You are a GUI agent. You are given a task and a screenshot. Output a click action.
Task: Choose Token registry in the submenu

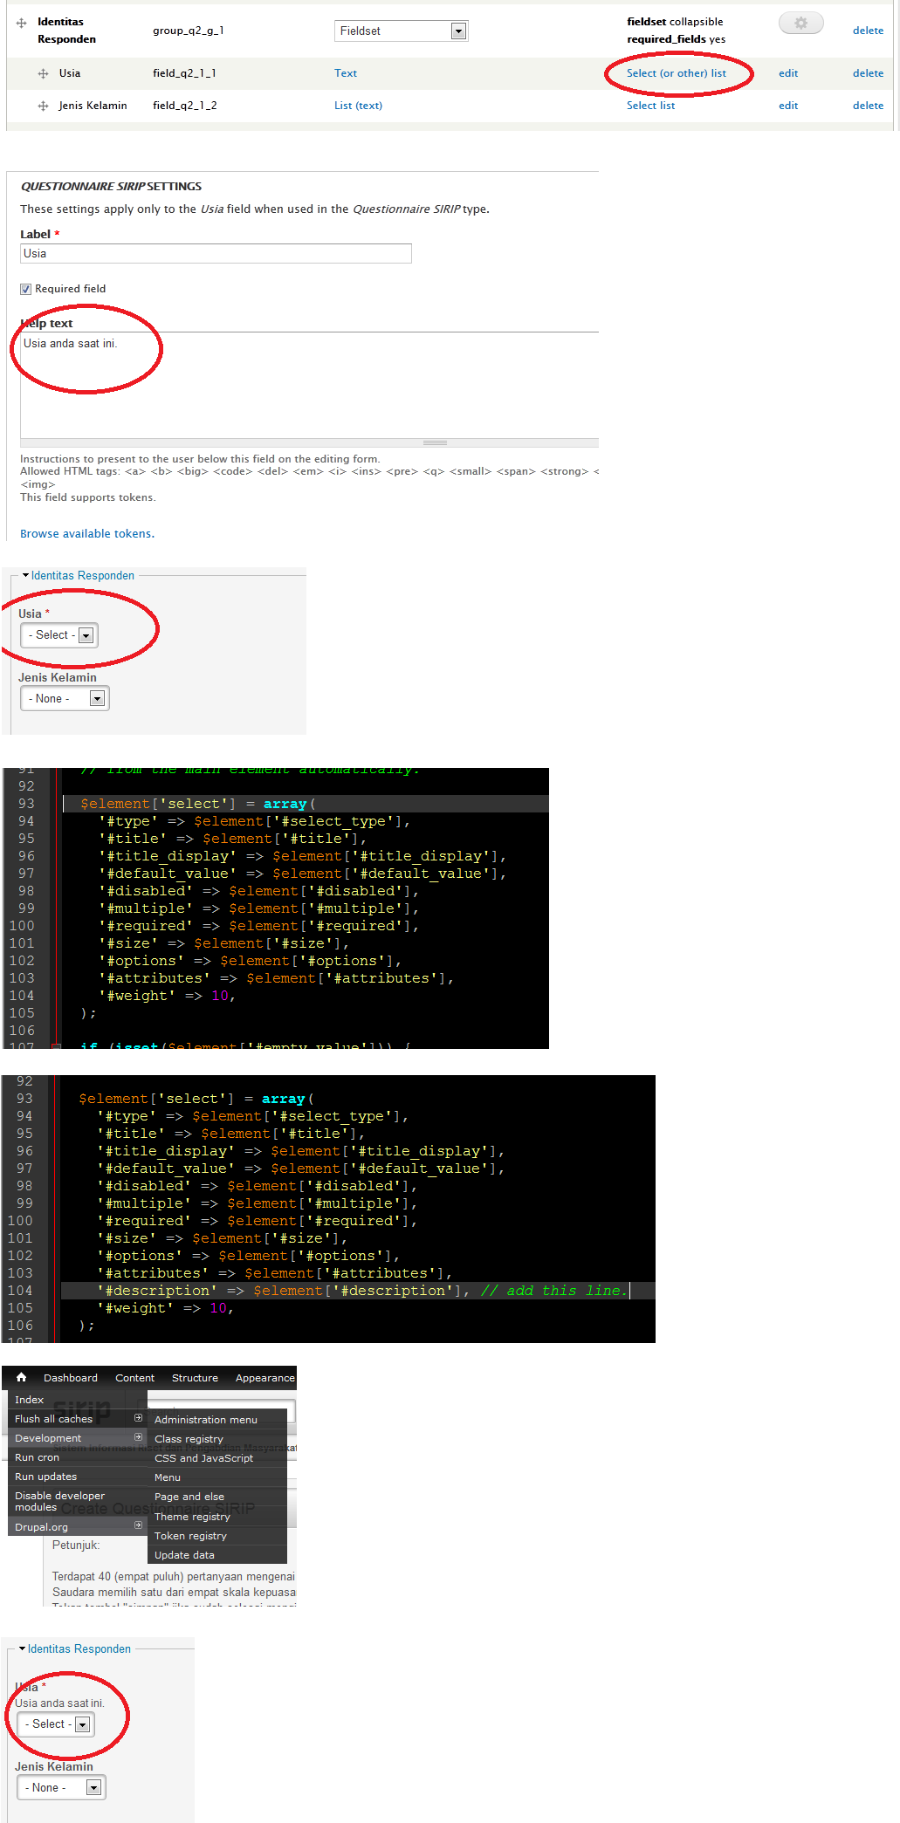pyautogui.click(x=190, y=1536)
